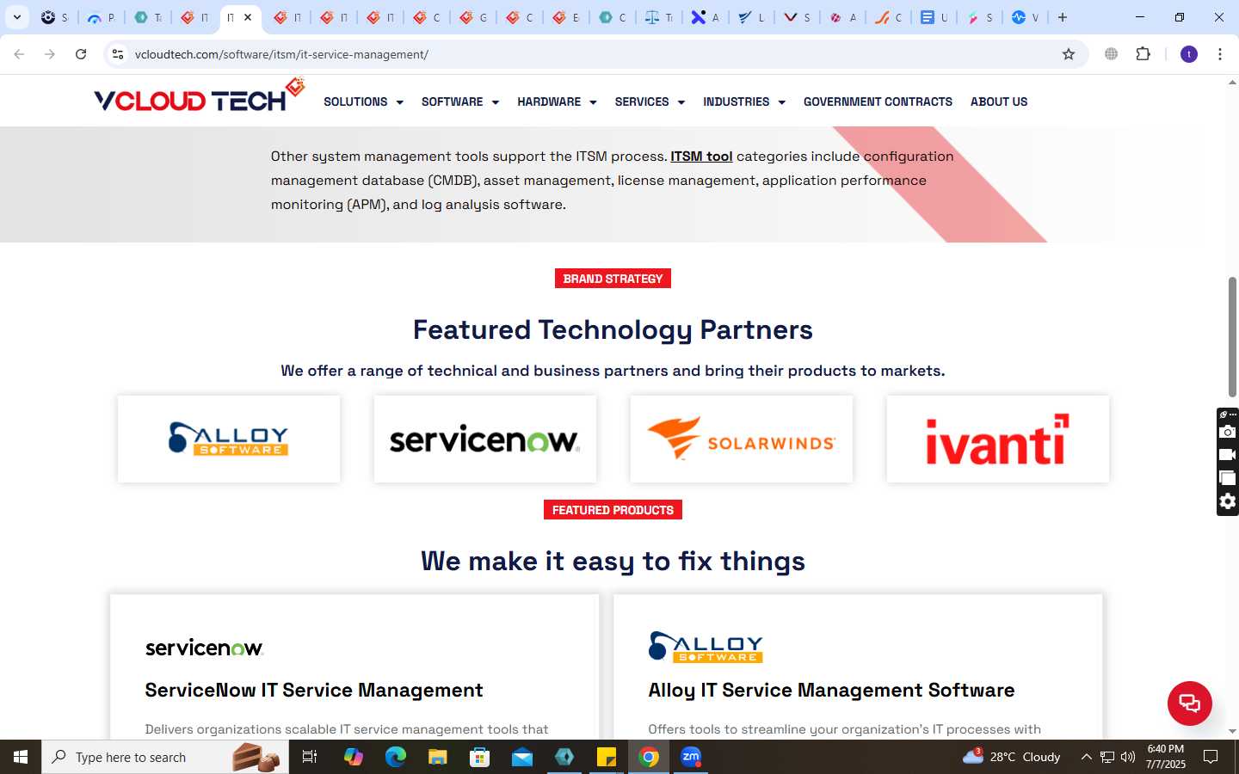Follow the ITSM tool link

tap(701, 157)
